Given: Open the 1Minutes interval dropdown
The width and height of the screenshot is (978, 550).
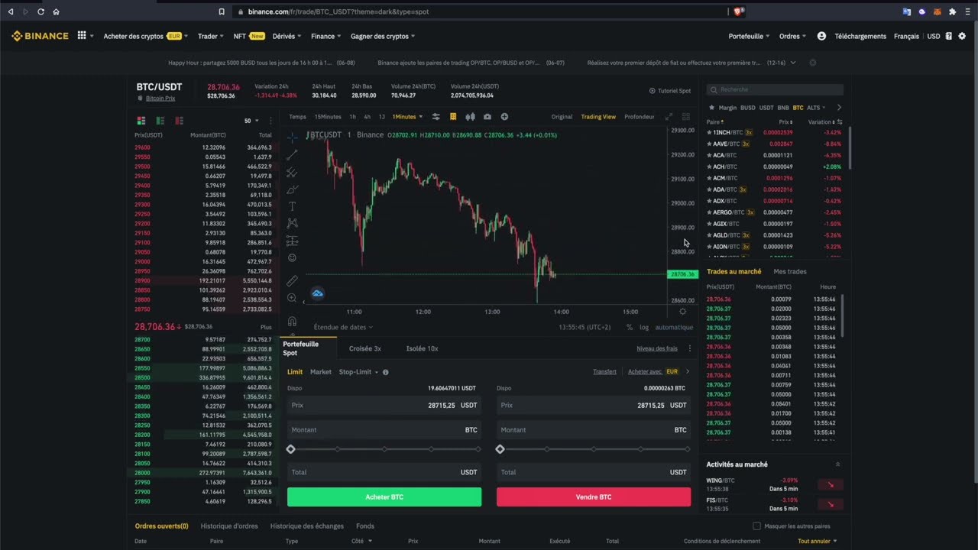Looking at the screenshot, I should [407, 117].
